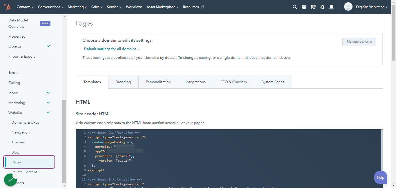Screen dimensions: 396x188
Task: Open the search magnifier icon
Action: tap(295, 7)
